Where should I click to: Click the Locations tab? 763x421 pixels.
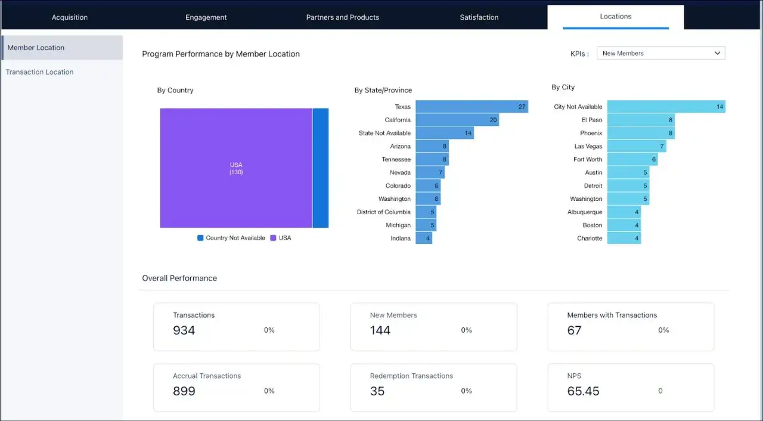[616, 17]
